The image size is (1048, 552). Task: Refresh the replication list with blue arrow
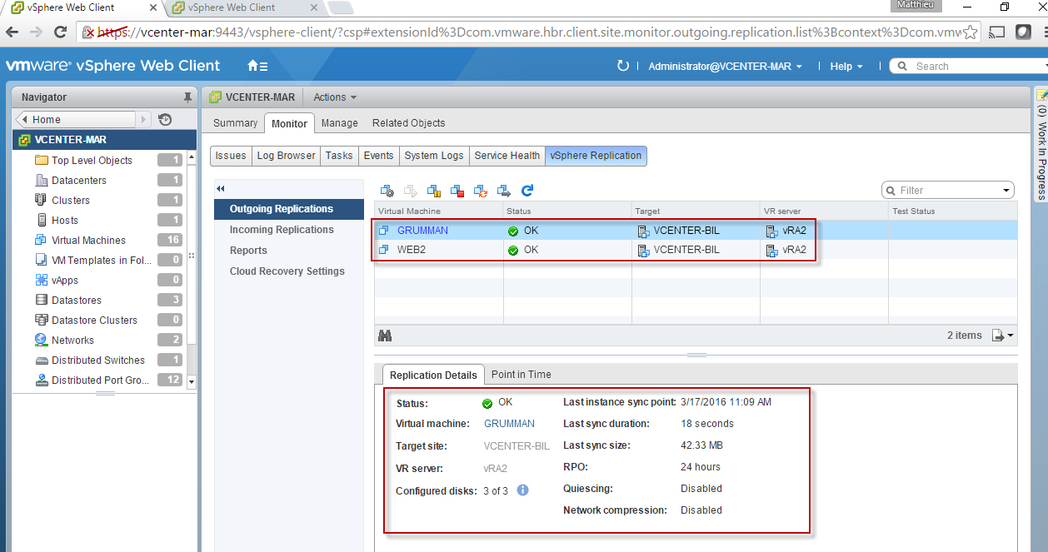tap(527, 190)
